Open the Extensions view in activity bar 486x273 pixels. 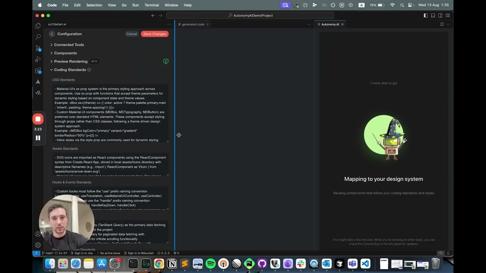38,71
